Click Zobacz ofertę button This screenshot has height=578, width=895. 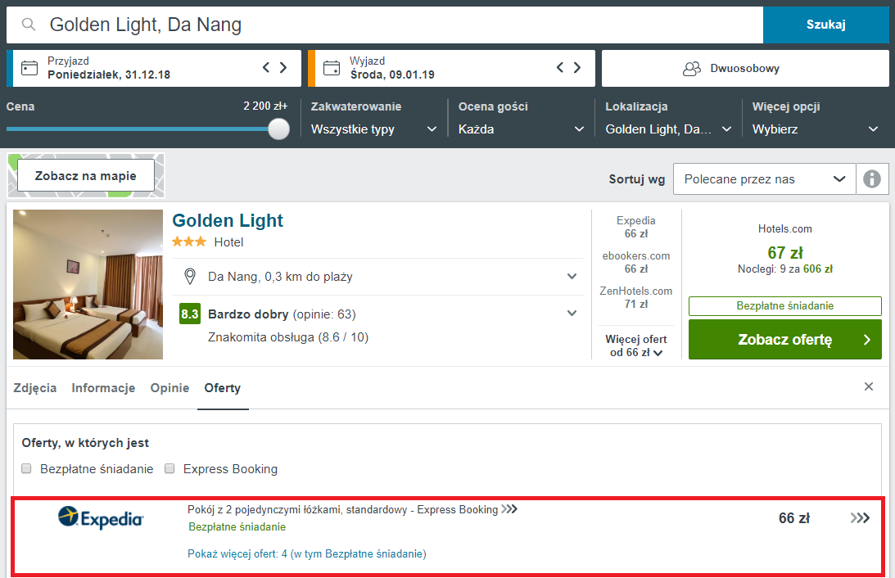click(784, 340)
